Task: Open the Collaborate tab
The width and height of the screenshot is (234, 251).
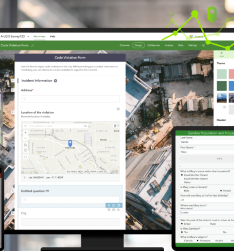Action: coord(153,45)
